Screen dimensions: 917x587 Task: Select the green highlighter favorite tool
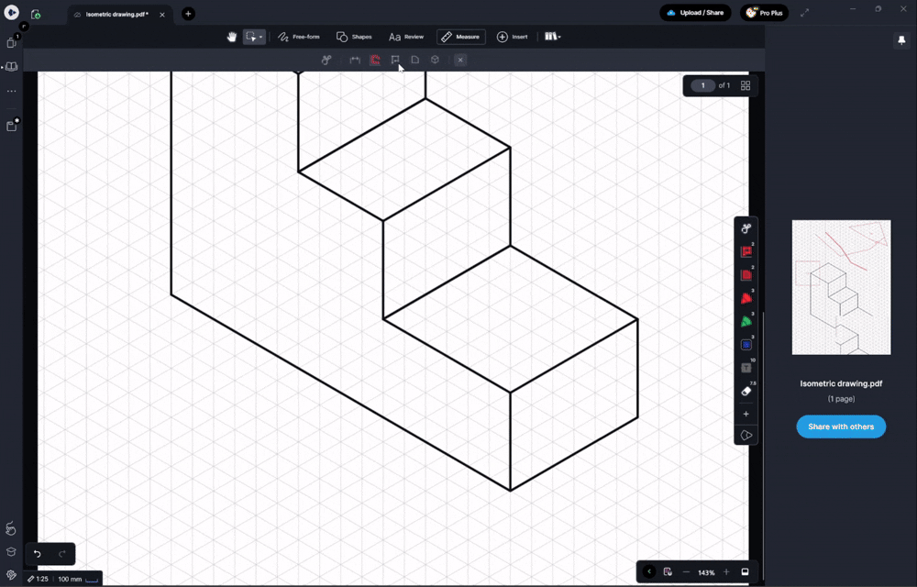pos(746,322)
